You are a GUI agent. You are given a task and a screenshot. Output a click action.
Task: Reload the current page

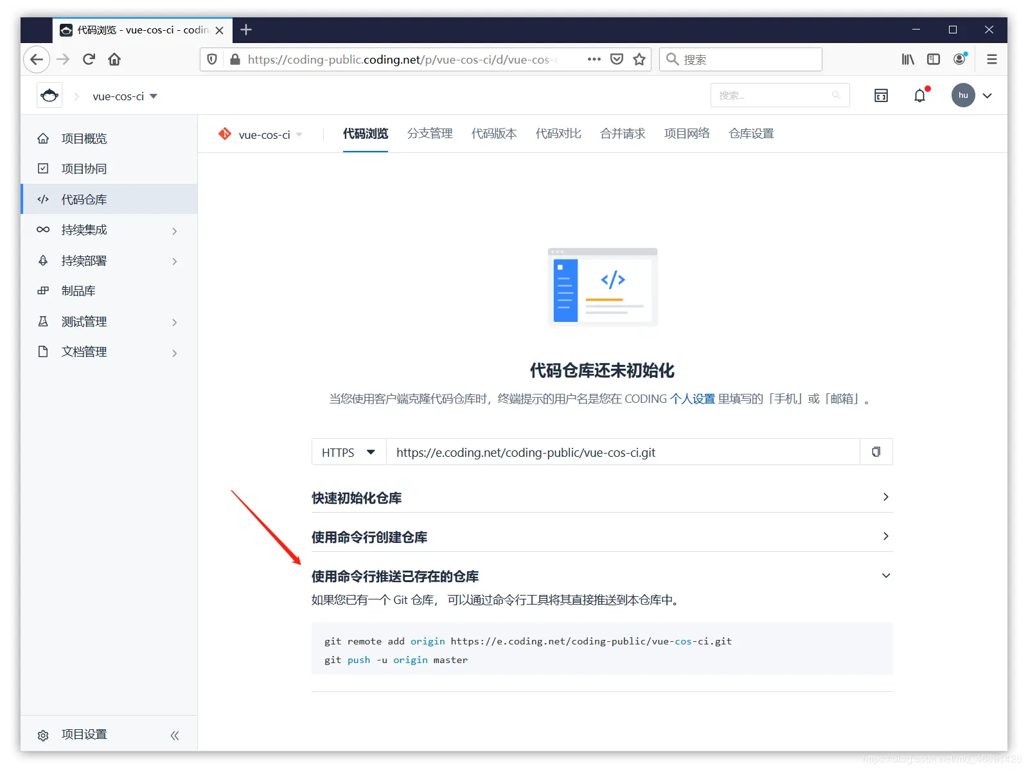(89, 60)
